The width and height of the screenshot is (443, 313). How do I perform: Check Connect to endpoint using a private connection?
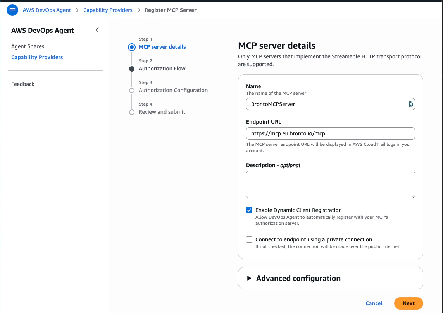pyautogui.click(x=249, y=239)
